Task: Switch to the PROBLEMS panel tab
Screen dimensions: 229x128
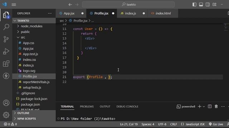Action: pos(87,107)
